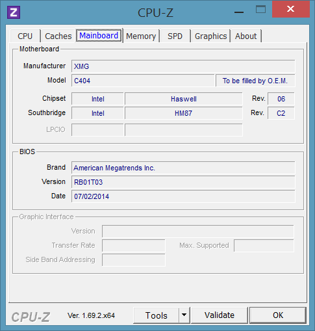
Task: Click the 'Chipset' label
Action: [x=54, y=98]
